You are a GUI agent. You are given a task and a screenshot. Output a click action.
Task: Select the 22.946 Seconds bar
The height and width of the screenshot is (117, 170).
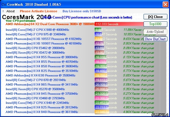[102, 112]
